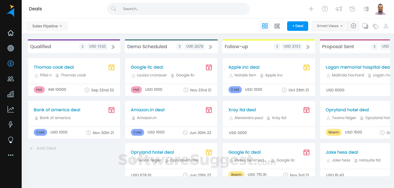The width and height of the screenshot is (394, 188).
Task: Open the megaphone announcements icon
Action: point(339,9)
